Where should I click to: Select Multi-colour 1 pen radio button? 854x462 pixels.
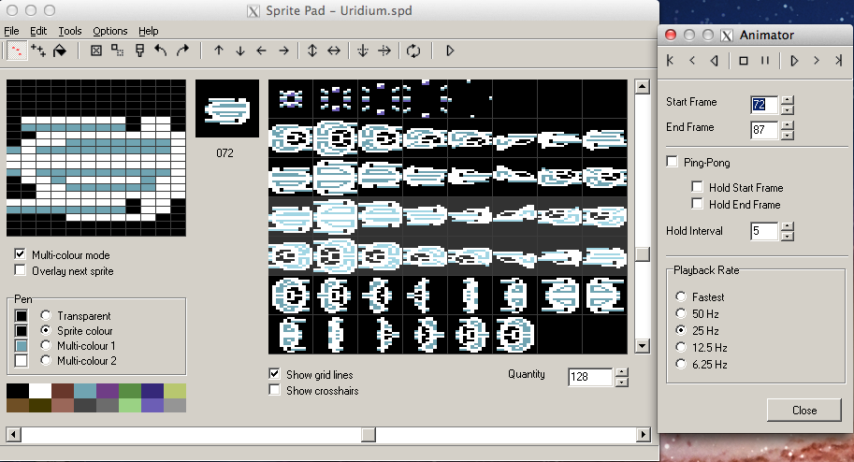[x=46, y=345]
